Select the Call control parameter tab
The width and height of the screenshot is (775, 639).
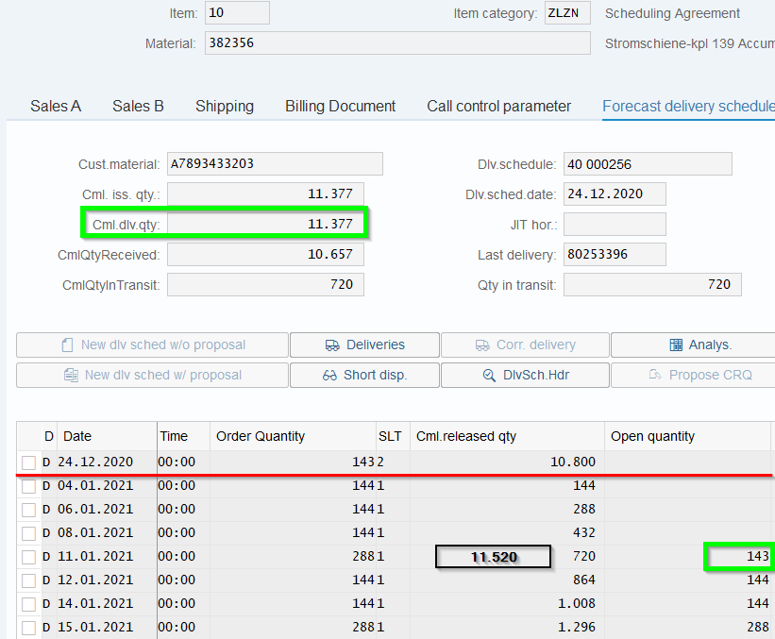pos(498,107)
